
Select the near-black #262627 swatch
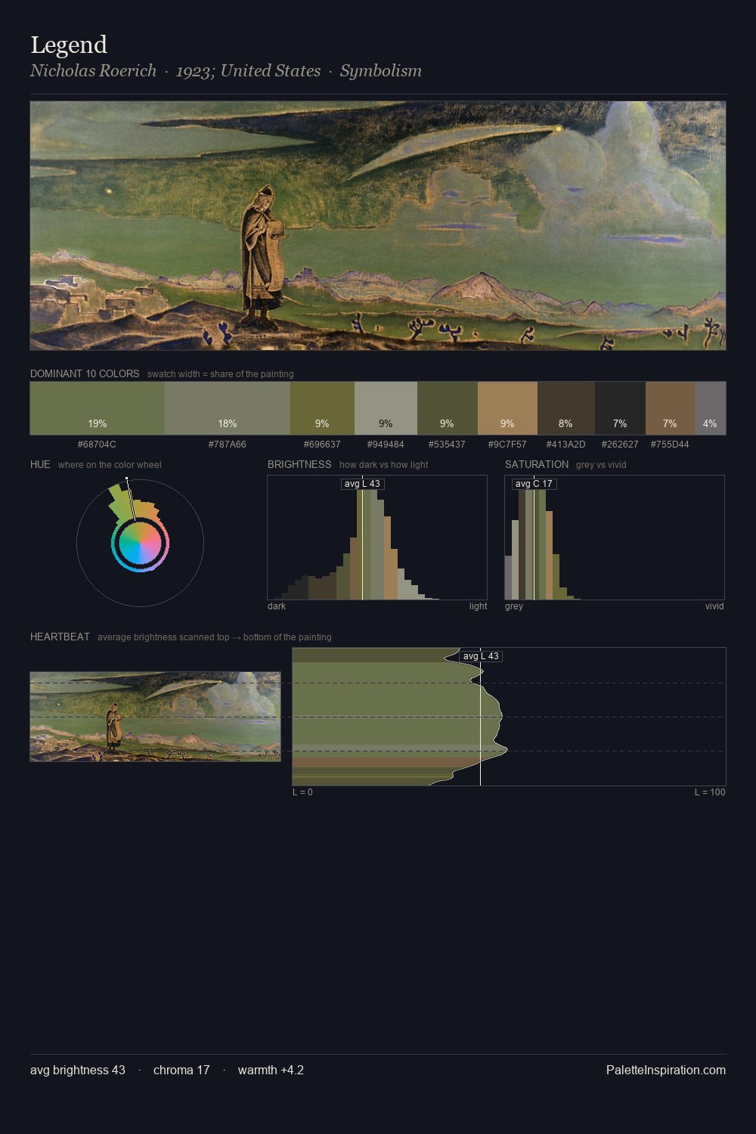click(x=620, y=408)
